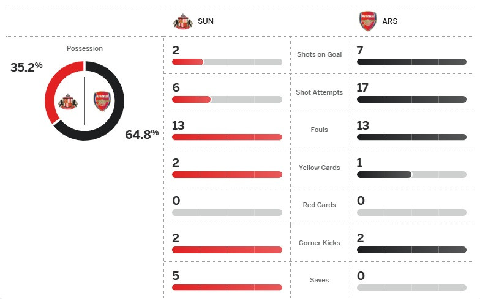Select the ARS team label
Image resolution: width=480 pixels, height=299 pixels.
(390, 21)
